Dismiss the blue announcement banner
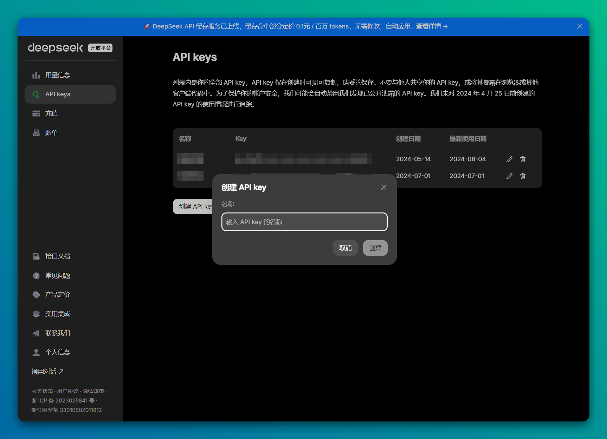 [580, 26]
